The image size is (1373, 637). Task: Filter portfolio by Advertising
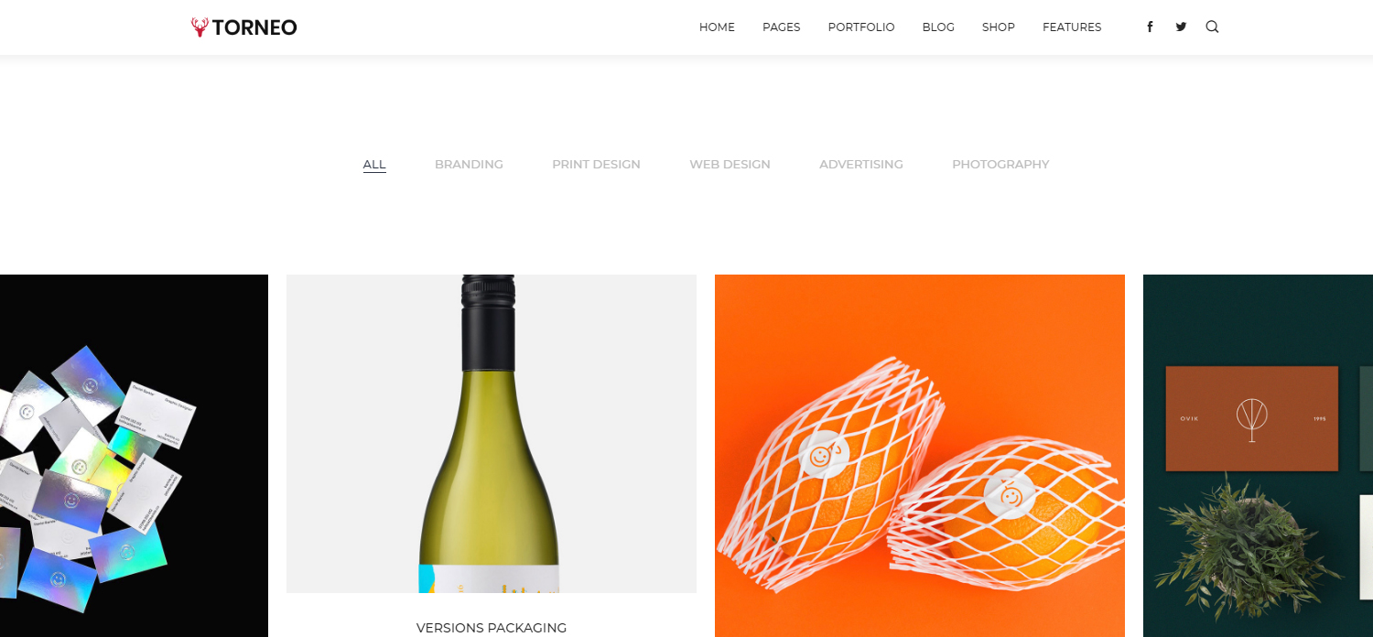coord(860,165)
